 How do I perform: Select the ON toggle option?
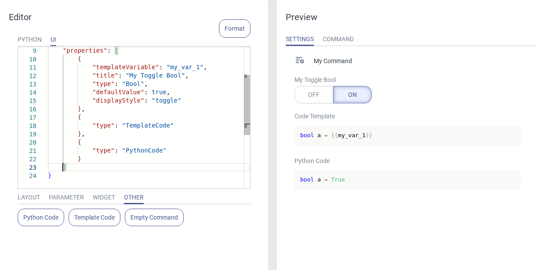coord(352,95)
